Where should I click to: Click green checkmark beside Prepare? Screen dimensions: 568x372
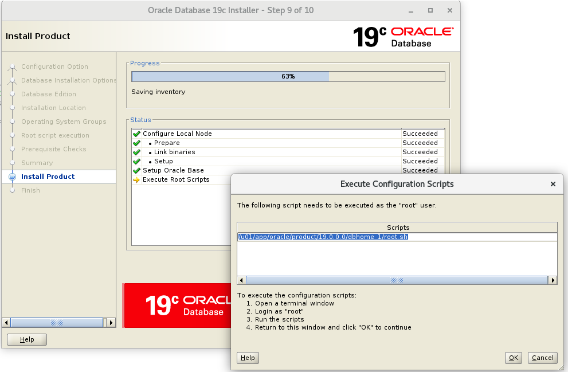136,143
